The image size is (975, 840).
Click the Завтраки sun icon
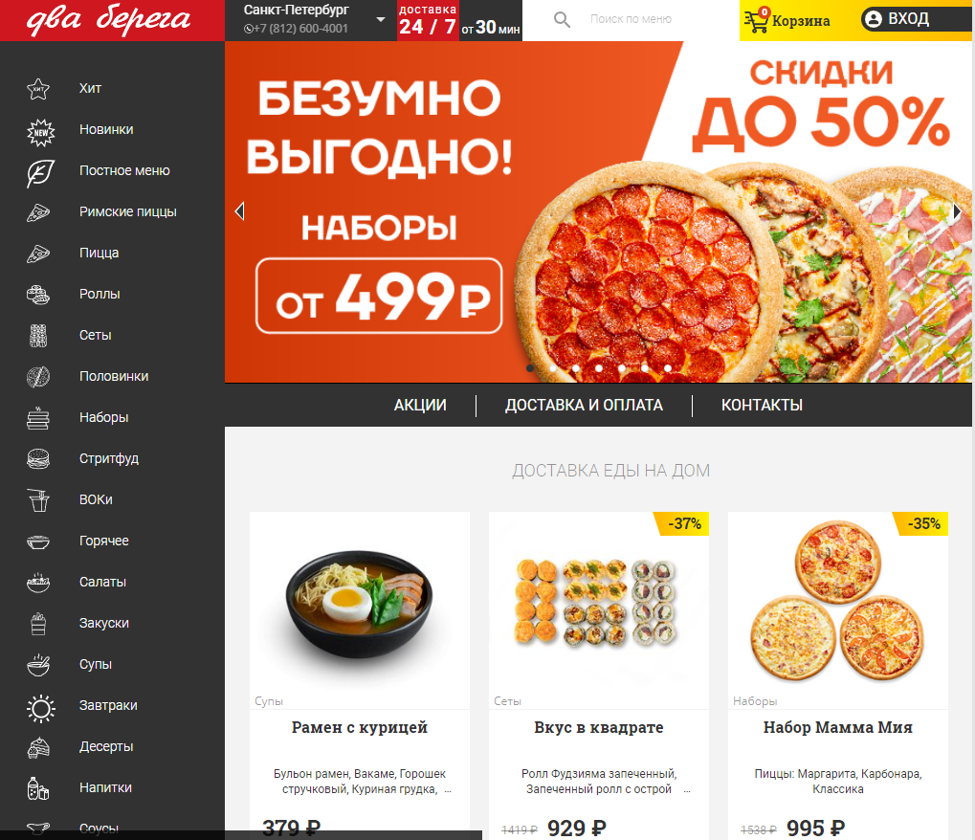40,708
